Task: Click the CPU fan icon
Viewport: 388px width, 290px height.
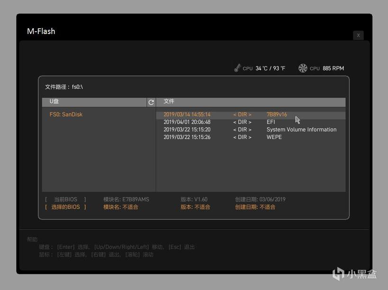Action: (303, 68)
